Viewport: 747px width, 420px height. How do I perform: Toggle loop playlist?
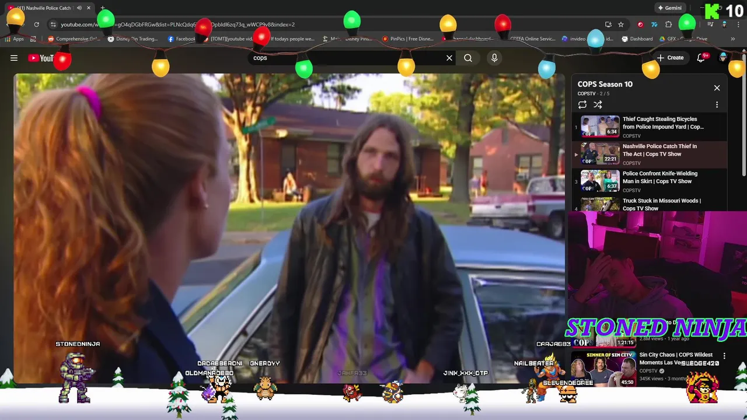coord(582,105)
